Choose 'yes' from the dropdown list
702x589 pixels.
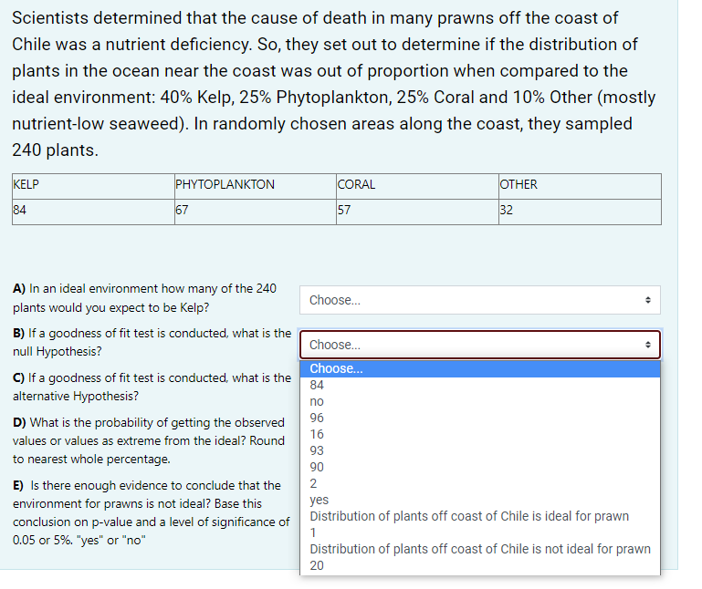tap(480, 500)
